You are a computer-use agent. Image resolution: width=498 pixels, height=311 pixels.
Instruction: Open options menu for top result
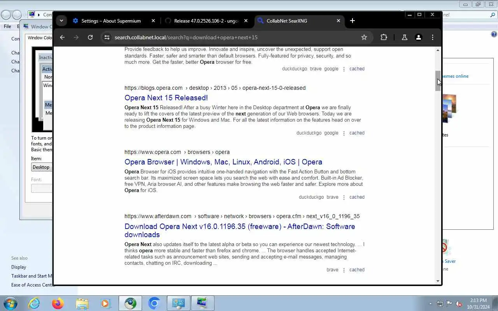[x=344, y=69]
